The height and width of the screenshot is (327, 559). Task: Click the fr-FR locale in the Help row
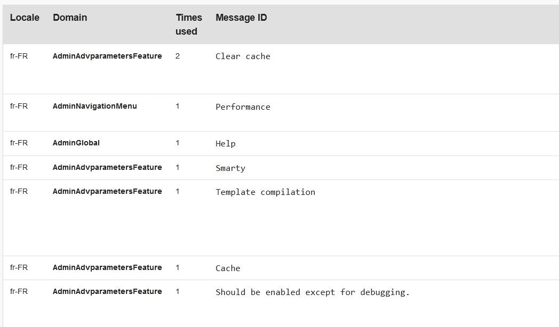(x=19, y=143)
